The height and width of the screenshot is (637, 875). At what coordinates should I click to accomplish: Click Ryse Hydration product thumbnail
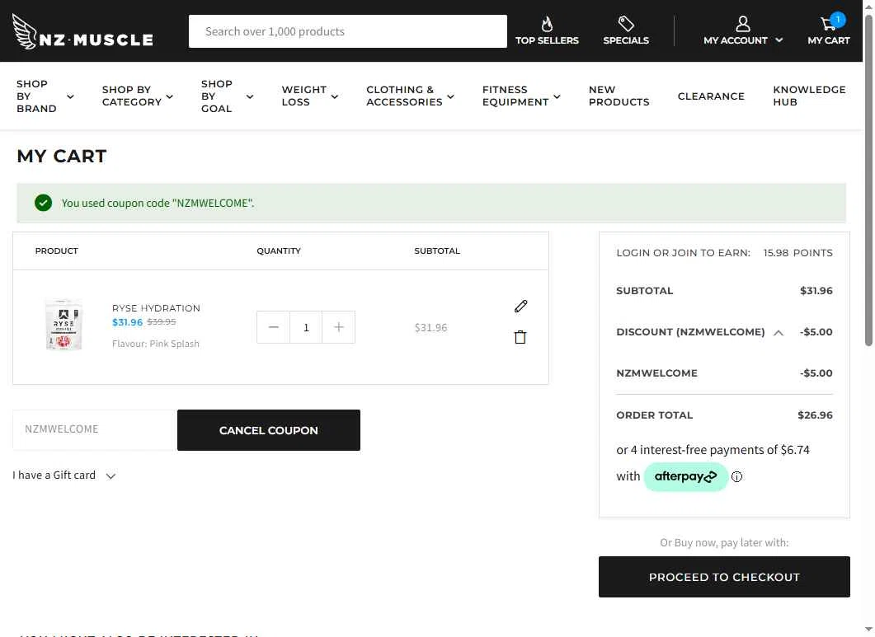point(64,325)
